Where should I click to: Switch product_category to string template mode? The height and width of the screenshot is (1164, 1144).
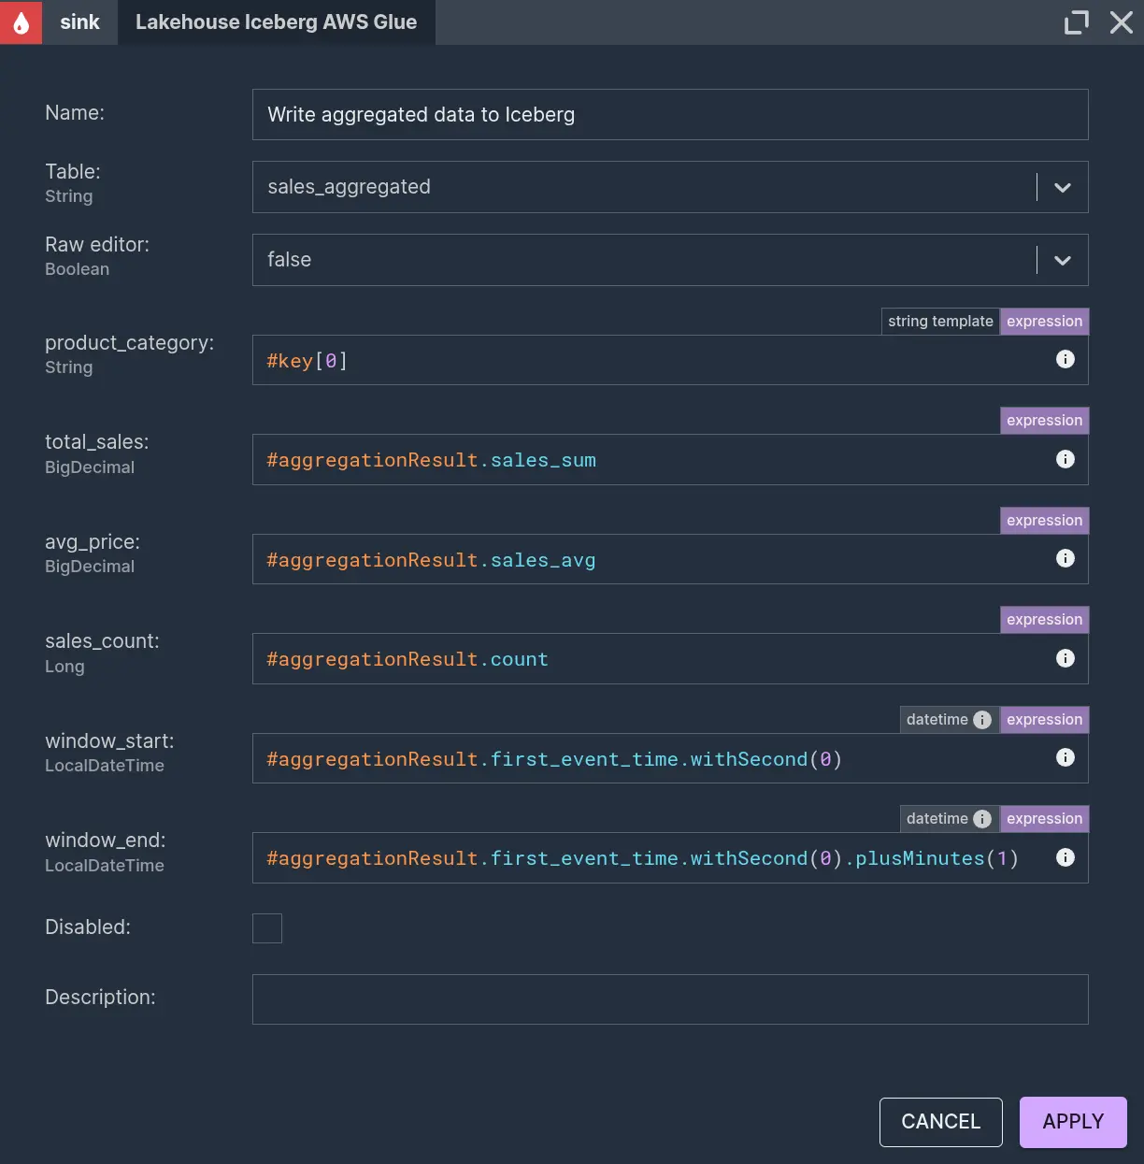point(940,322)
